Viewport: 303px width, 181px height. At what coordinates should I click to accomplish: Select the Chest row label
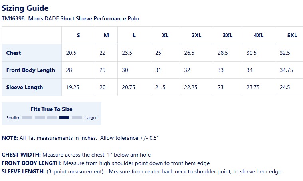coord(14,53)
